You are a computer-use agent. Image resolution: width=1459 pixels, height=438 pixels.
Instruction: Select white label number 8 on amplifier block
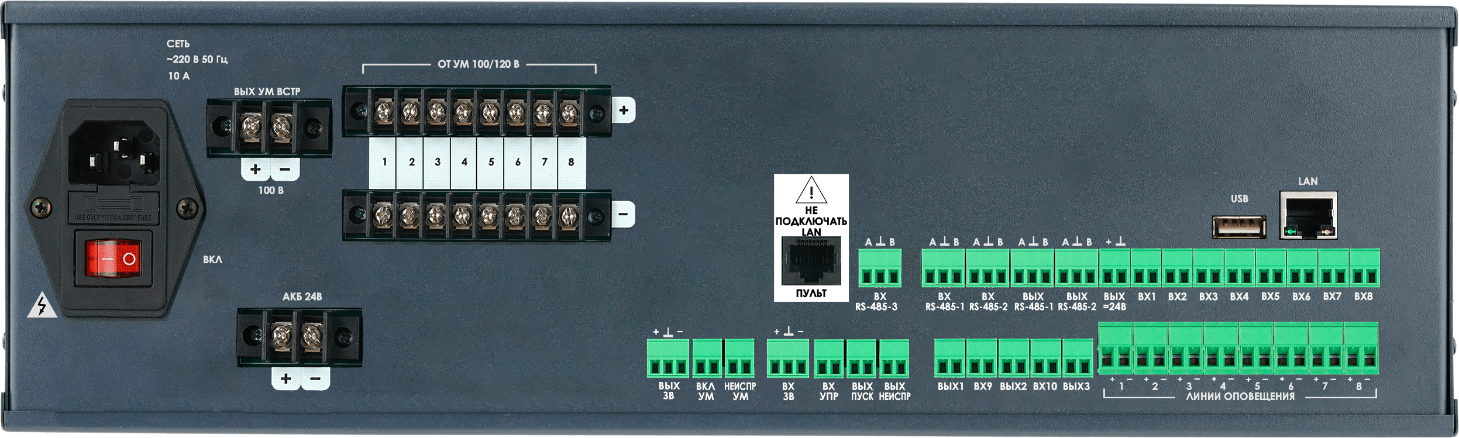(572, 162)
